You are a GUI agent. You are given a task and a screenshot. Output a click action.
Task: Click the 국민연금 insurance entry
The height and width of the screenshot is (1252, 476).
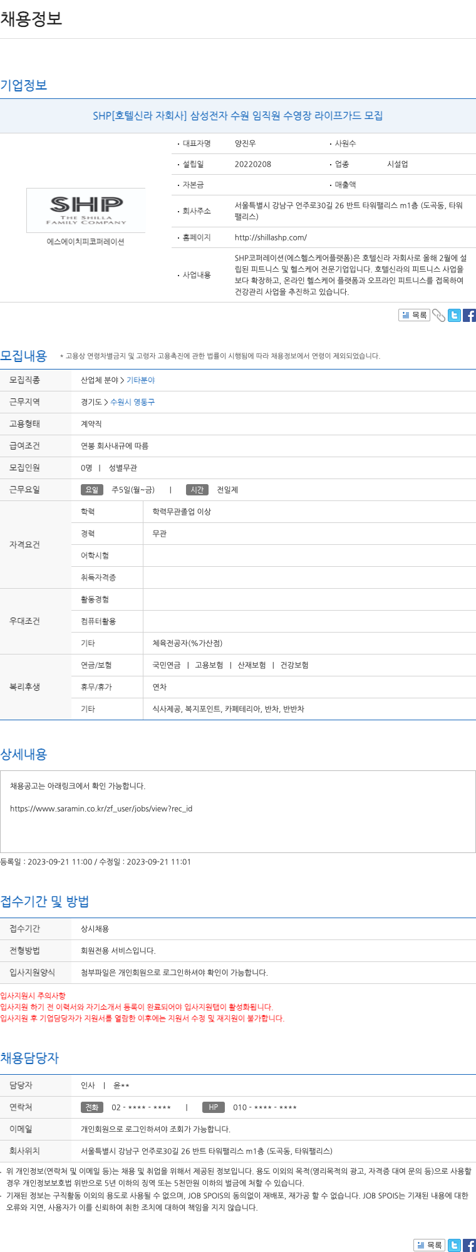point(167,665)
